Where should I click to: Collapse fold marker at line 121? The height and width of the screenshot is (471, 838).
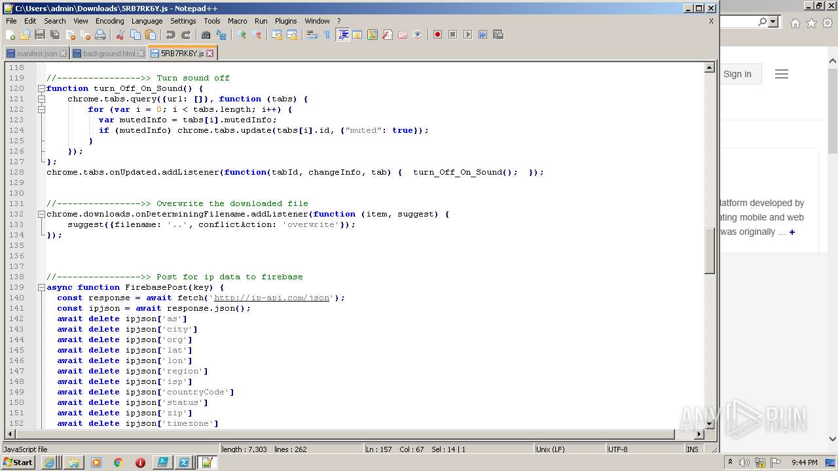click(41, 99)
